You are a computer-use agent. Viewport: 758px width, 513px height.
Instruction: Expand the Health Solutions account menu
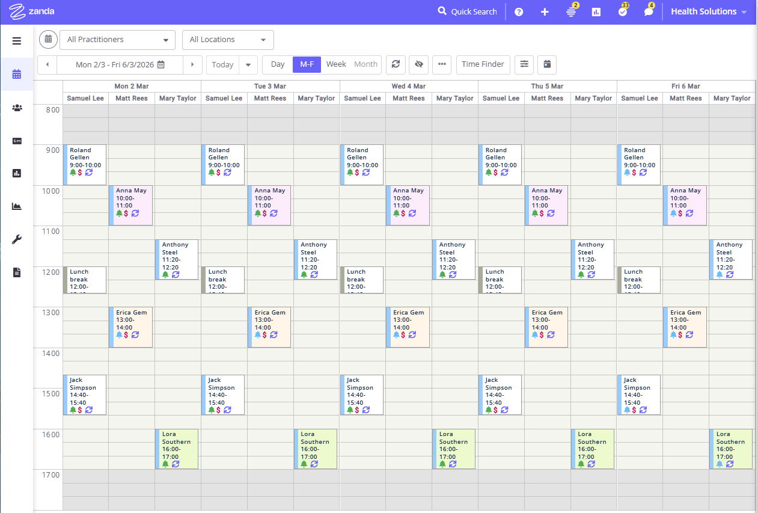point(709,12)
